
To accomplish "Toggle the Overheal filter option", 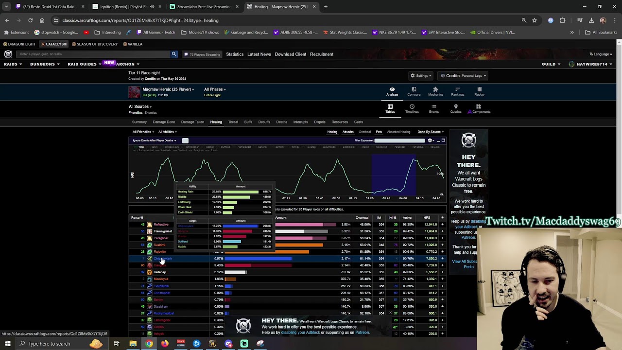I will click(364, 132).
